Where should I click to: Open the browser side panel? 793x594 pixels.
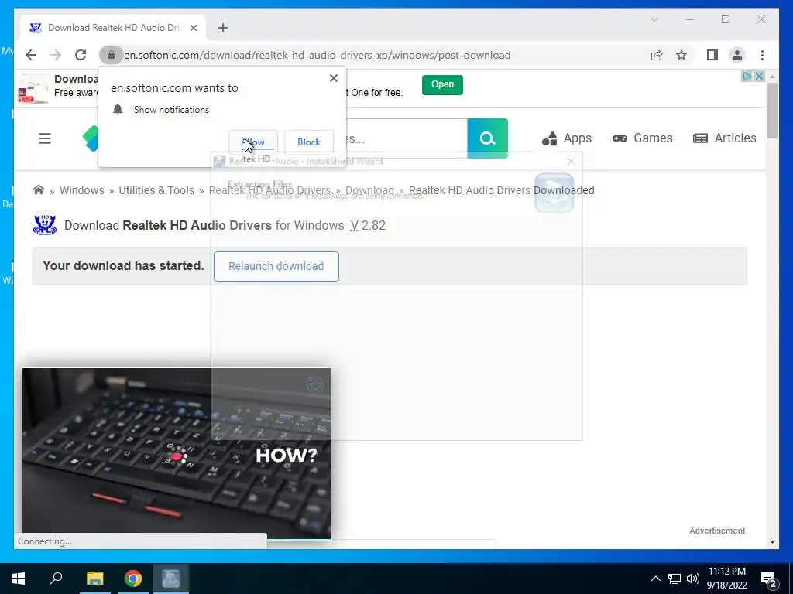(712, 55)
